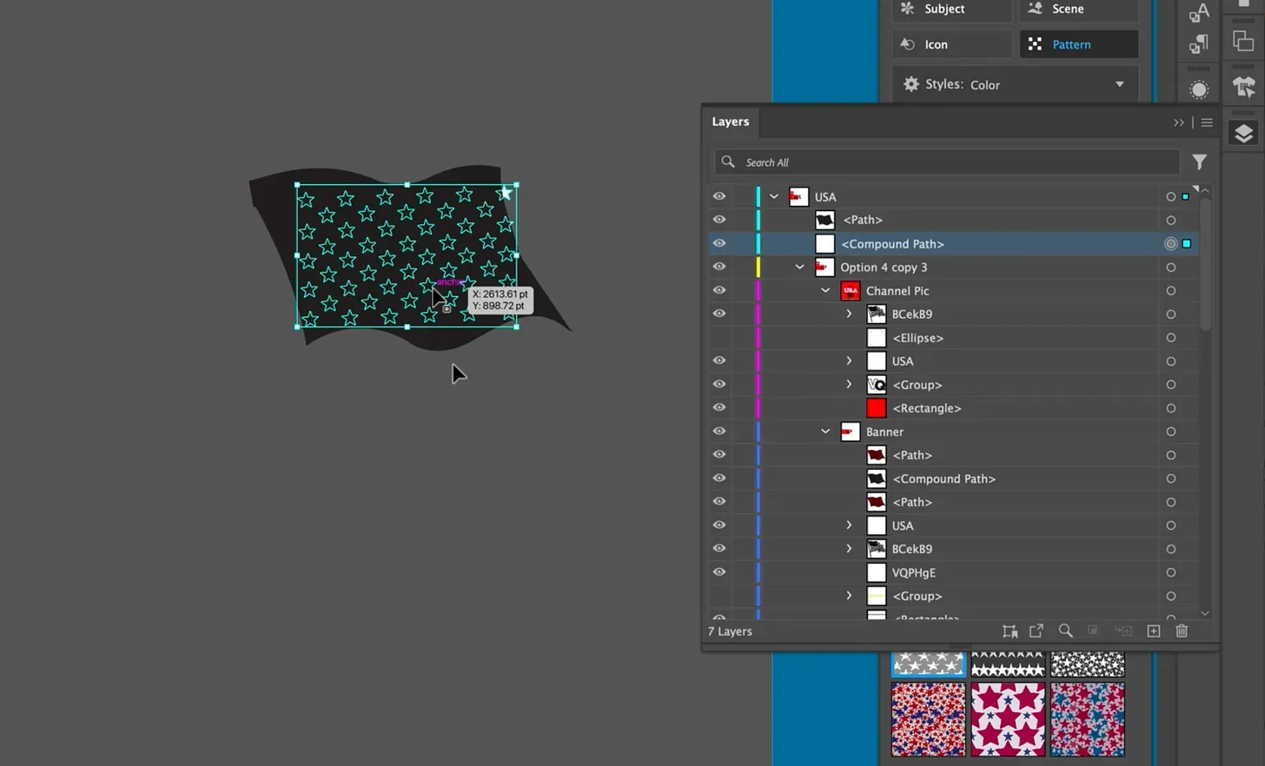Open the filter options in the Layers panel

point(1200,162)
